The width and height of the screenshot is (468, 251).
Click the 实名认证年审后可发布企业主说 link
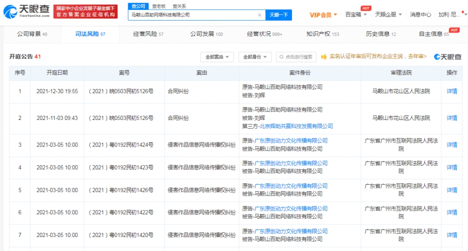(x=378, y=56)
